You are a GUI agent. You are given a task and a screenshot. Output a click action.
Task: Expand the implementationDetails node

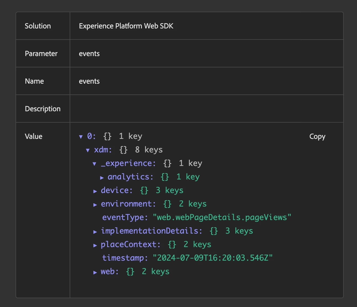pyautogui.click(x=95, y=232)
